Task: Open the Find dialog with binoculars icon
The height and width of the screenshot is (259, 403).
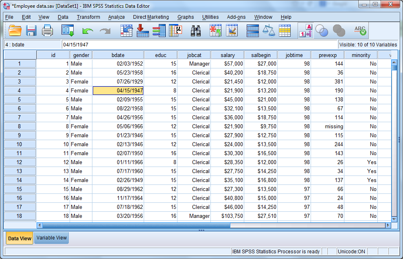Action: pos(196,30)
